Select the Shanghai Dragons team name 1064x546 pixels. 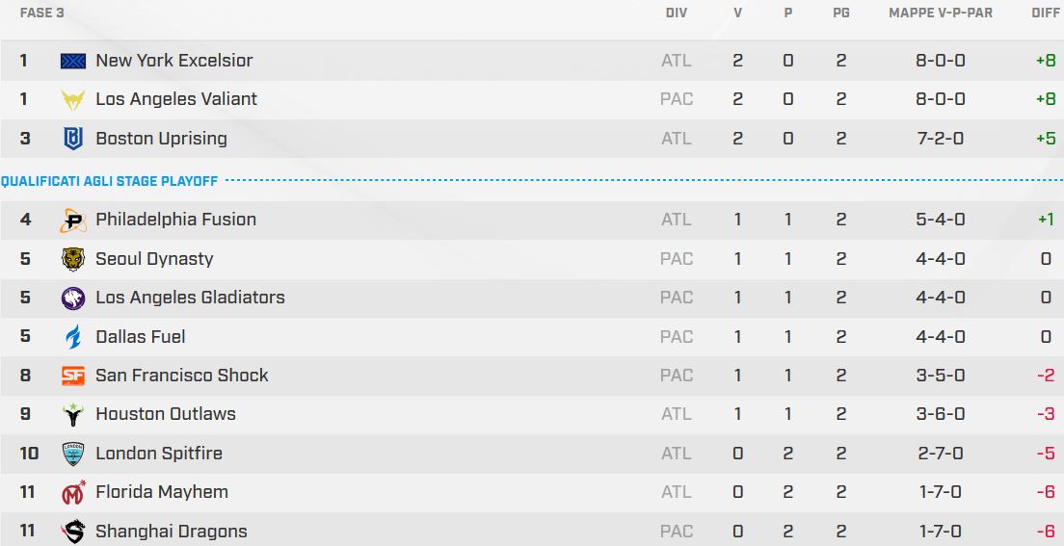point(172,532)
